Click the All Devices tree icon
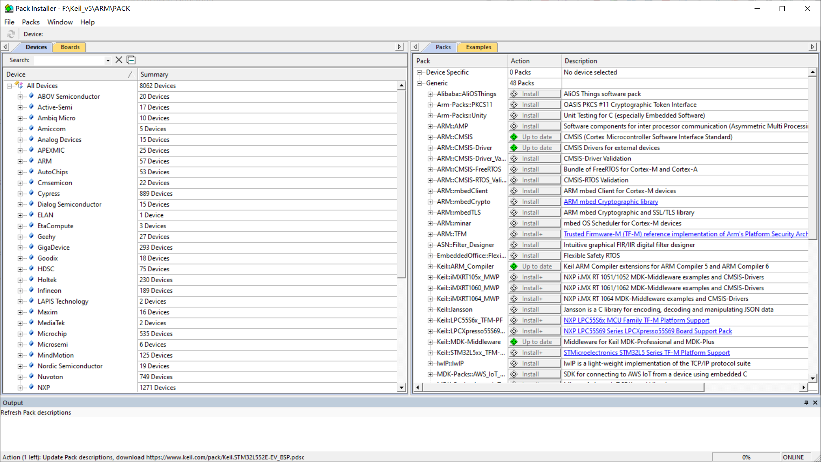 tap(19, 85)
